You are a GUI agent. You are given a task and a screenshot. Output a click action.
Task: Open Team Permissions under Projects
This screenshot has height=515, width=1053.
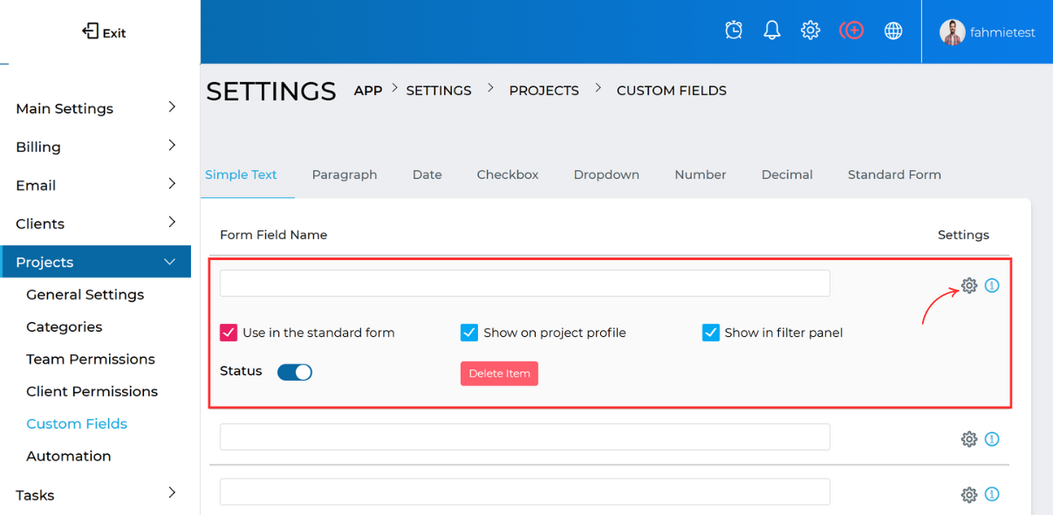pyautogui.click(x=91, y=359)
